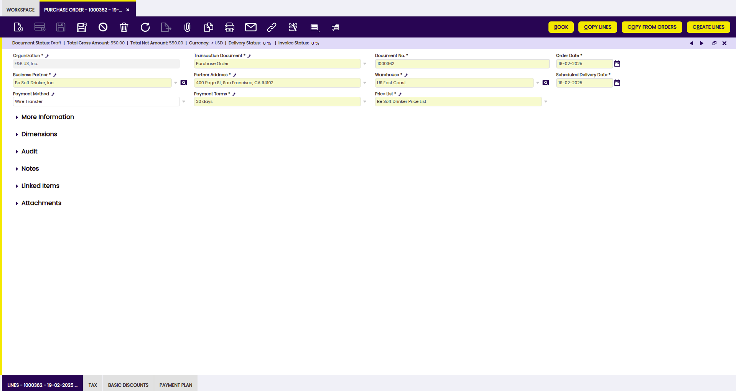Click the Business Partner input field
The width and height of the screenshot is (736, 391).
92,83
